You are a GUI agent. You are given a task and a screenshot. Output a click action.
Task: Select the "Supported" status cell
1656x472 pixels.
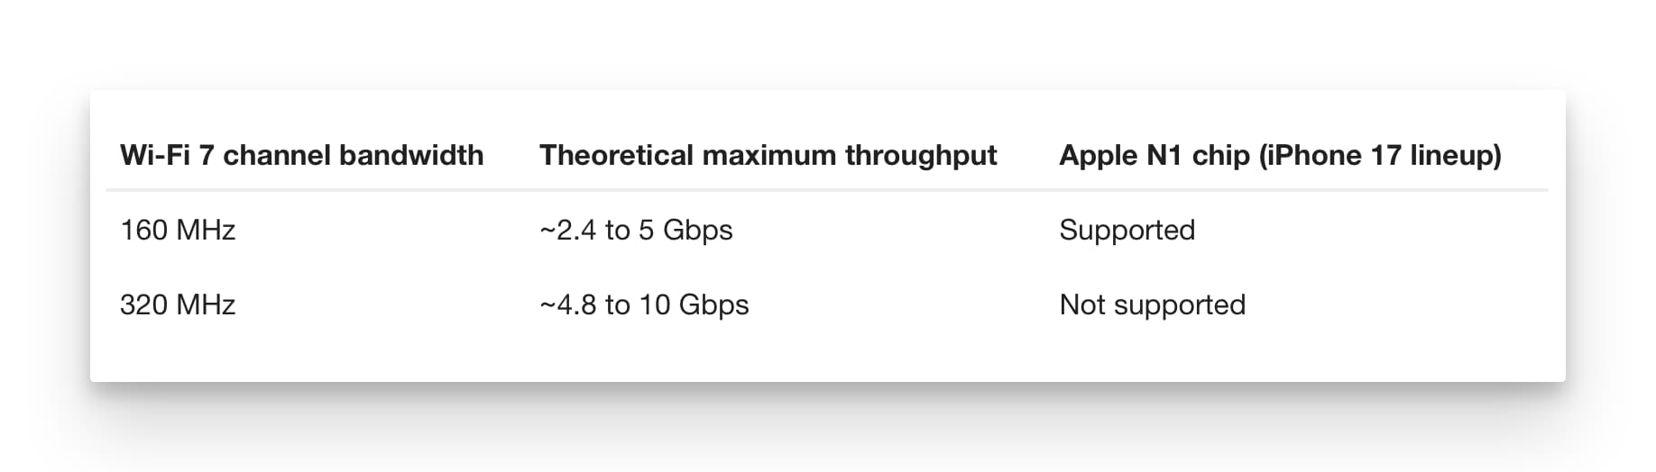1127,230
